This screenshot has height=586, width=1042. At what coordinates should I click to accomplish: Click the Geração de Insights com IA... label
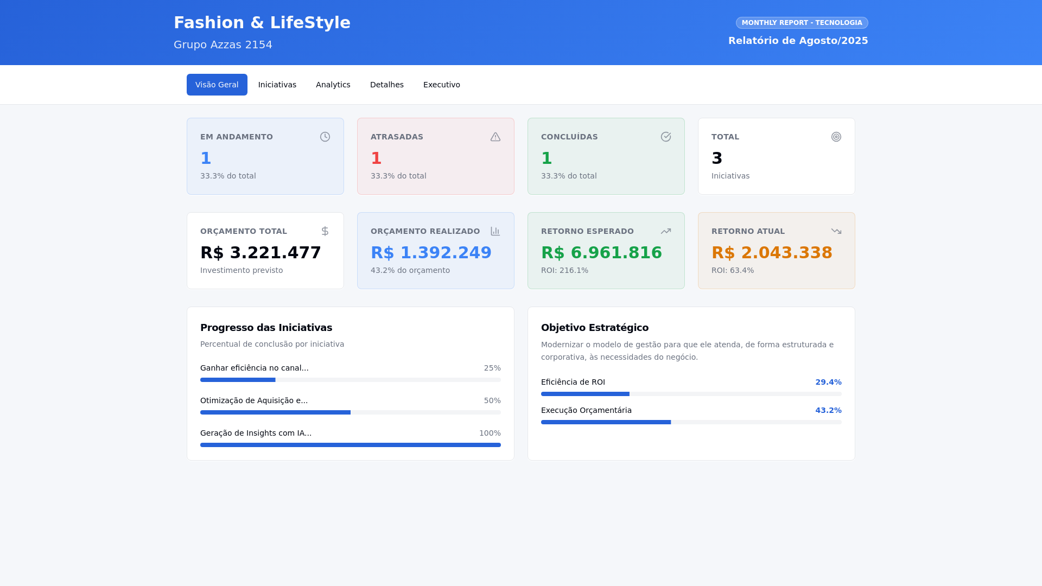coord(256,433)
